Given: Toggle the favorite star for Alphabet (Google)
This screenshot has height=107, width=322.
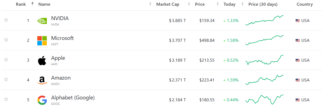Looking at the screenshot, I should point(6,99).
